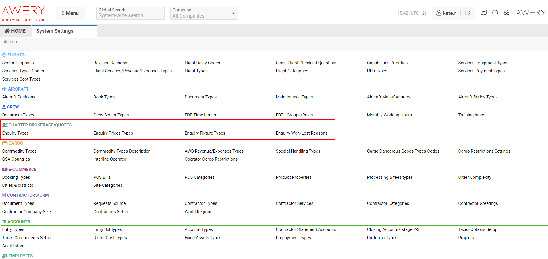Screen dimensions: 548x259
Task: Click the Cargo section warehouse icon
Action: [x=5, y=143]
